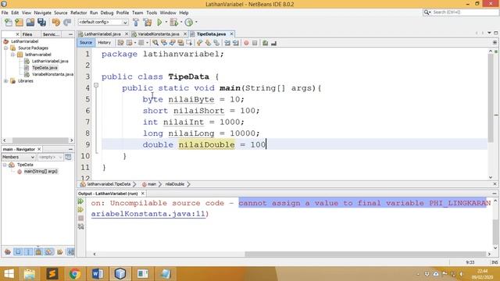Click the Open Project icon
Viewport: 500px width, 281px height.
[x=30, y=23]
